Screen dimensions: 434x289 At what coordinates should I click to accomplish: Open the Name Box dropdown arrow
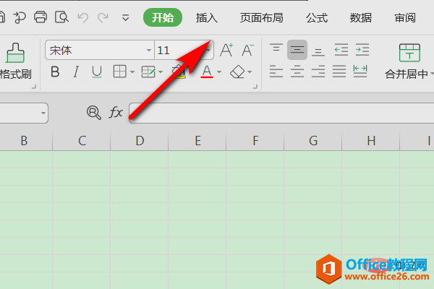tap(43, 113)
